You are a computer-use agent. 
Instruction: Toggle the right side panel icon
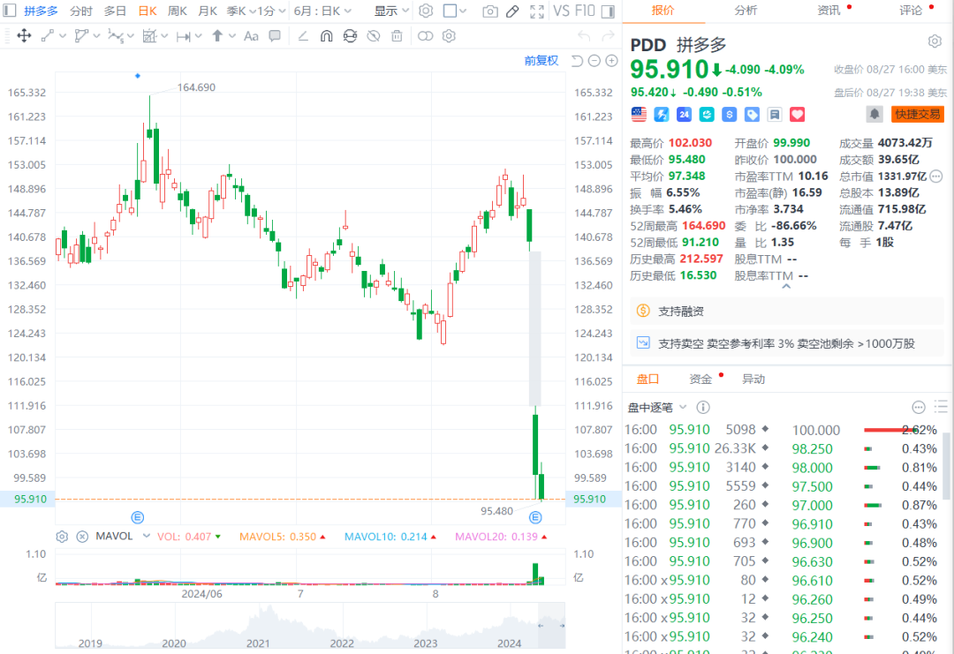click(607, 11)
